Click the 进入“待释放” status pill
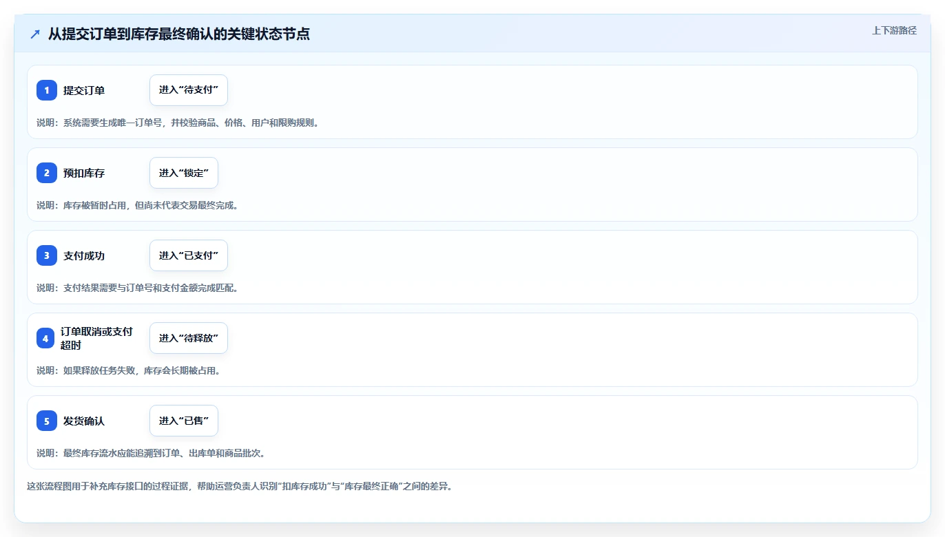This screenshot has height=537, width=945. coord(189,338)
